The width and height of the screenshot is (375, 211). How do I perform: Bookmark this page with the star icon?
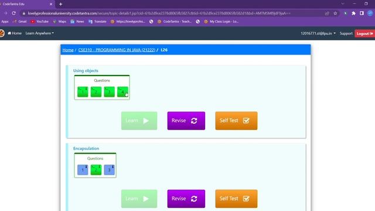pos(335,13)
